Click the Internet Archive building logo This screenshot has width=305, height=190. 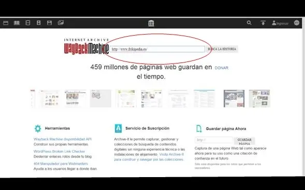click(151, 23)
